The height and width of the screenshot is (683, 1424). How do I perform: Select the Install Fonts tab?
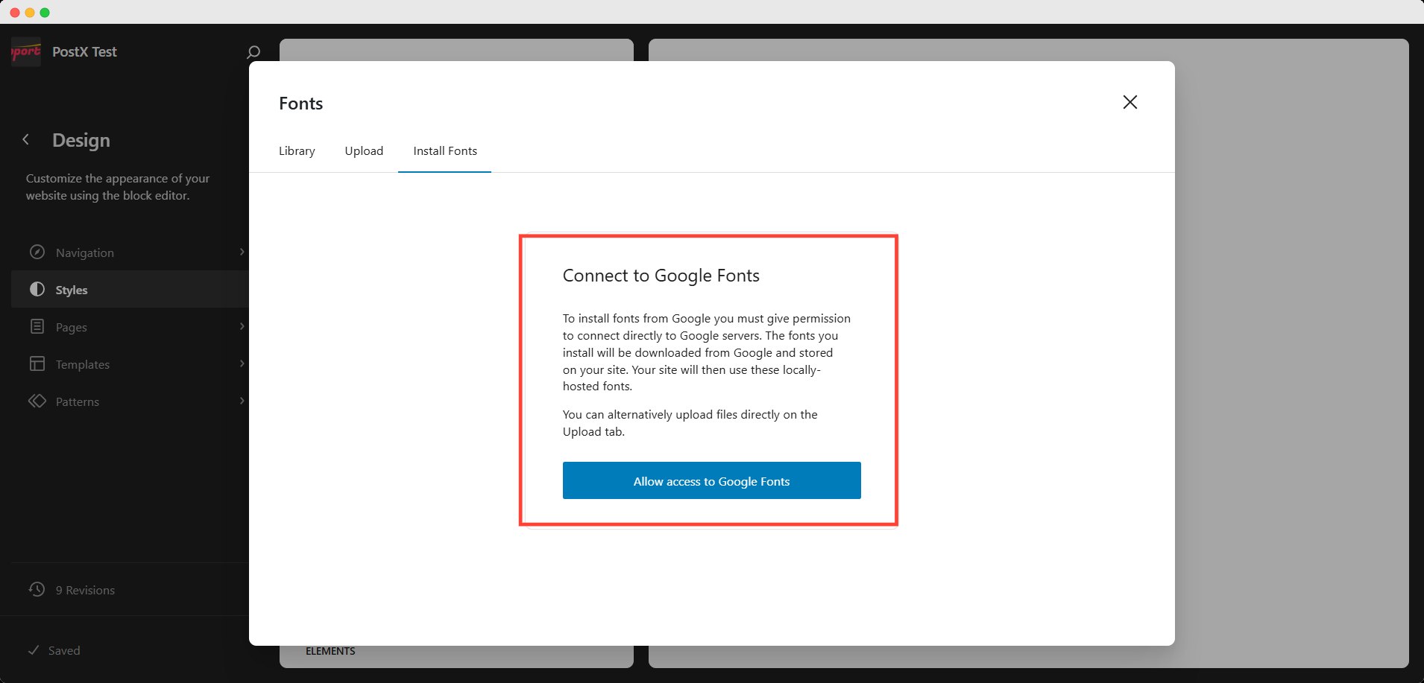tap(444, 150)
